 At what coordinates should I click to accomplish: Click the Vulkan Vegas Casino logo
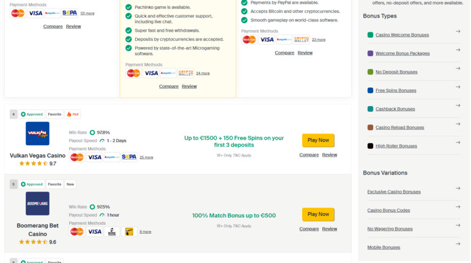(37, 134)
